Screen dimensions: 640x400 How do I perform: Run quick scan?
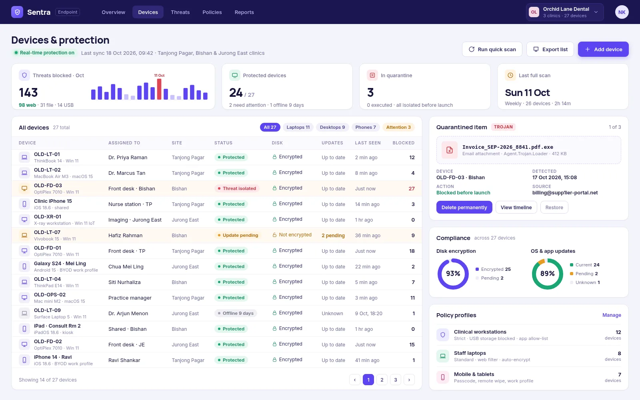tap(492, 49)
